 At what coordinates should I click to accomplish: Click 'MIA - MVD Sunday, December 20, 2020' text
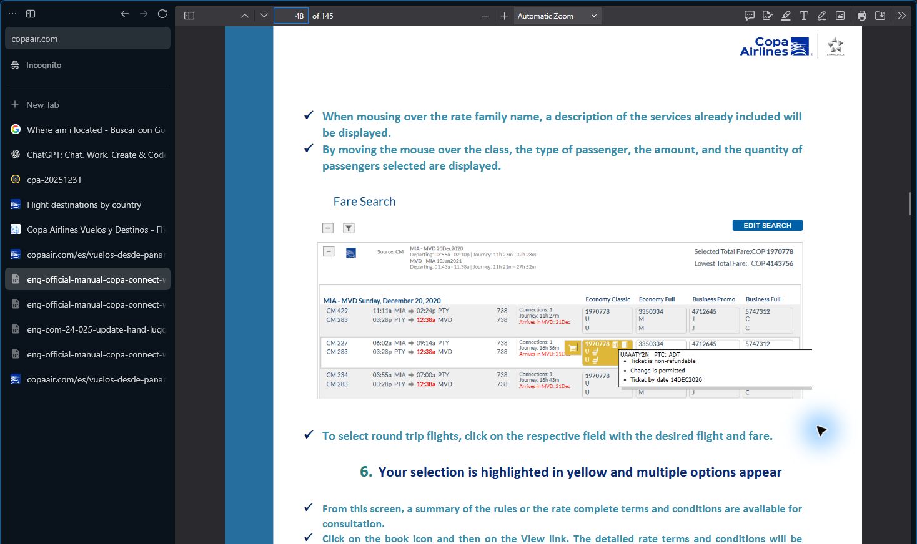coord(382,301)
